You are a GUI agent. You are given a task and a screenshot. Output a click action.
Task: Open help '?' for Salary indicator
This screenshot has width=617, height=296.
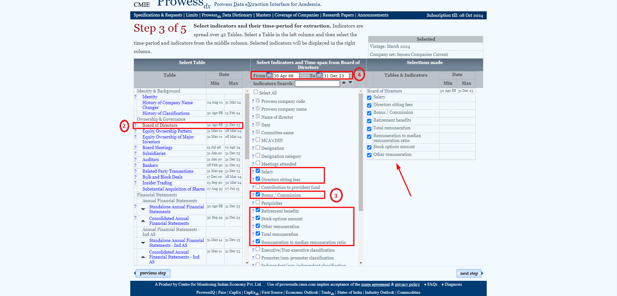(x=253, y=172)
